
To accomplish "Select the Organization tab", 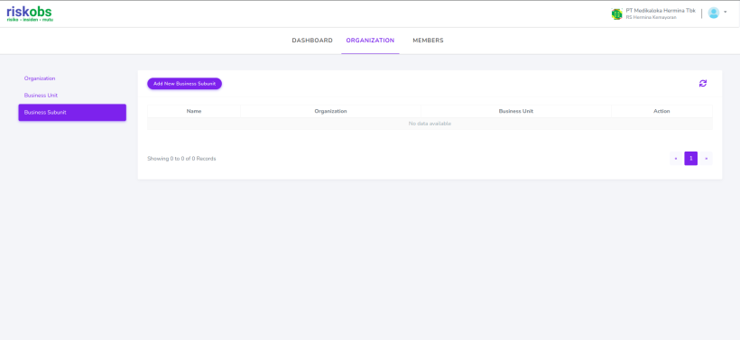I will [x=370, y=41].
